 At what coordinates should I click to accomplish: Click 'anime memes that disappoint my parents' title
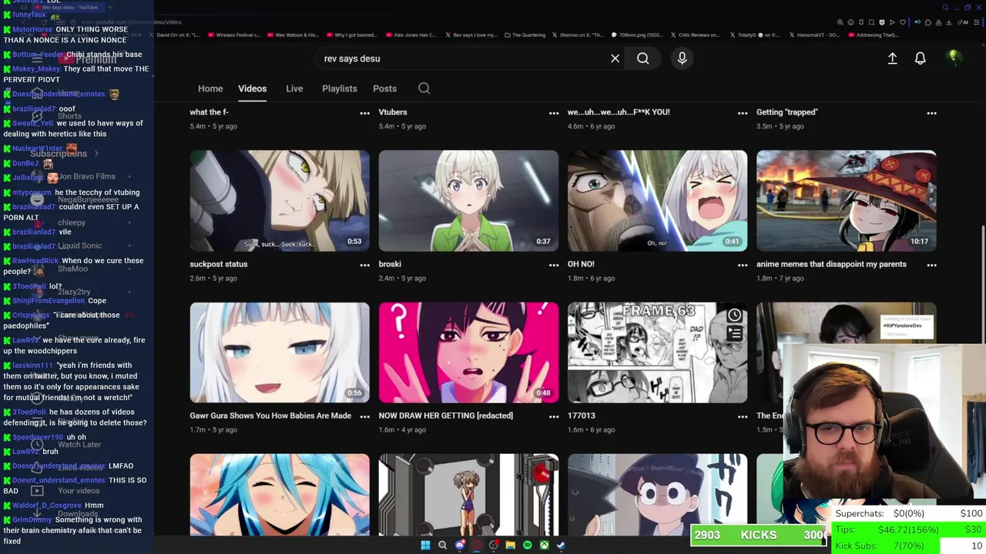coord(831,264)
